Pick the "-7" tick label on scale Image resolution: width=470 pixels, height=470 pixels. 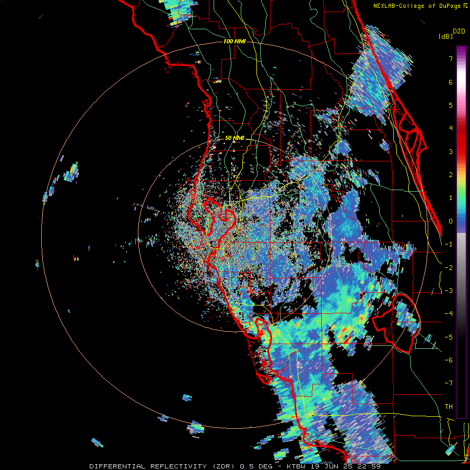coord(449,383)
